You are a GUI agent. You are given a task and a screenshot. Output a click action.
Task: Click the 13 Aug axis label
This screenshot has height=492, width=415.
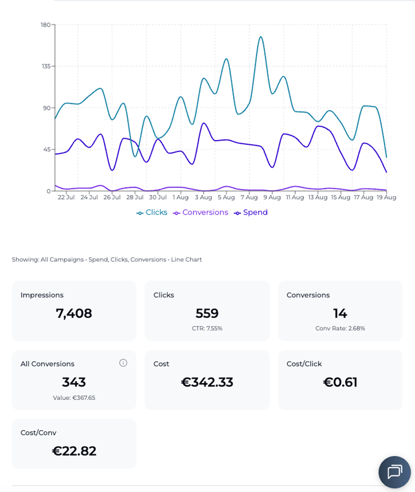point(318,197)
